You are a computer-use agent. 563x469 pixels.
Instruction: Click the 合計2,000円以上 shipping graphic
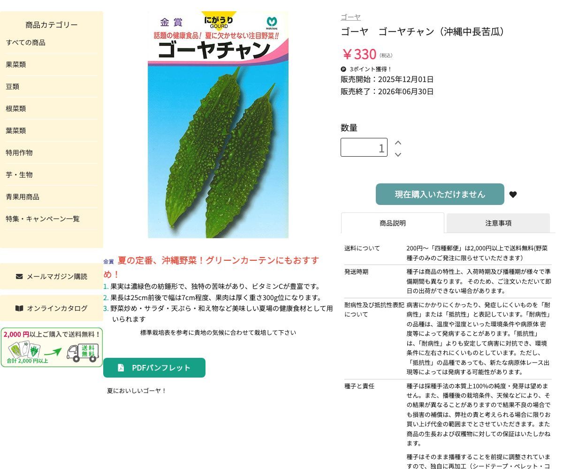pos(27,360)
